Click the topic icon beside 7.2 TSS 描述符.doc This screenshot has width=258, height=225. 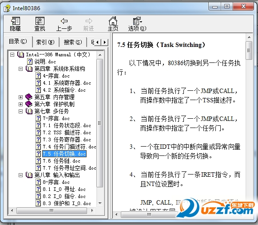pos(38,132)
